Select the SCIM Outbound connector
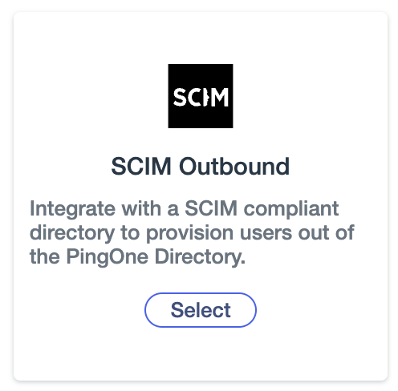Image resolution: width=398 pixels, height=391 pixels. [201, 310]
